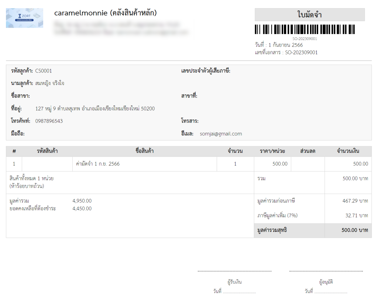Image resolution: width=378 pixels, height=302 pixels.
Task: Click the address starting with 127 หมู่ 9
Action: (x=95, y=109)
